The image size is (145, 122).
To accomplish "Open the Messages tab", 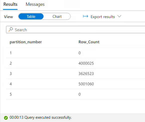I will (x=35, y=4).
